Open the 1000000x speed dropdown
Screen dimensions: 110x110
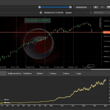coord(102,13)
